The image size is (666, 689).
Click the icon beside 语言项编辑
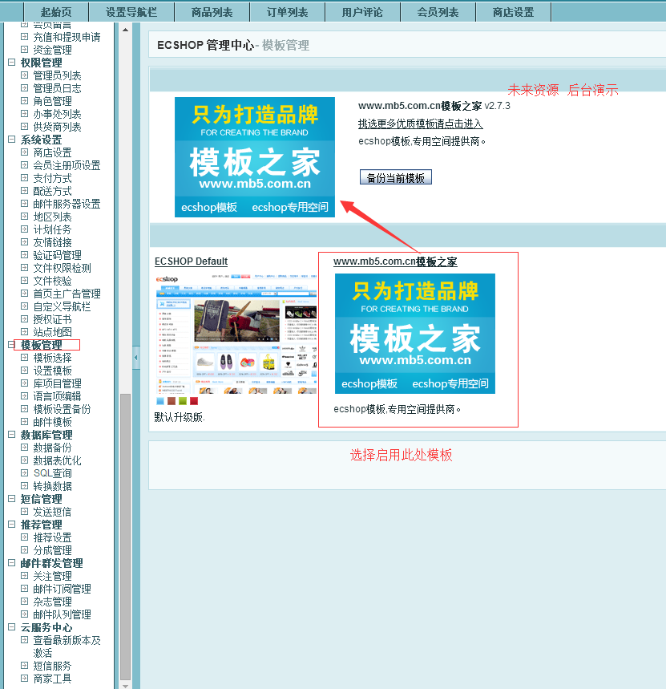[25, 396]
